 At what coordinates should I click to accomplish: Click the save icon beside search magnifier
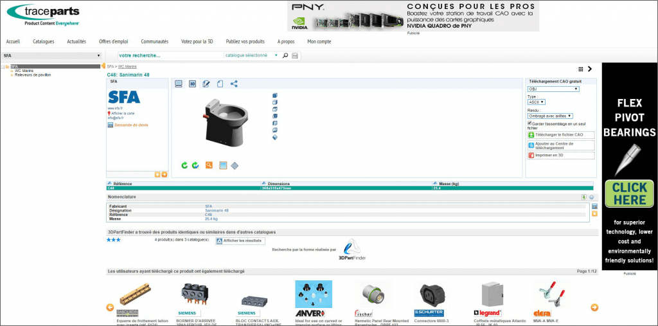click(295, 56)
